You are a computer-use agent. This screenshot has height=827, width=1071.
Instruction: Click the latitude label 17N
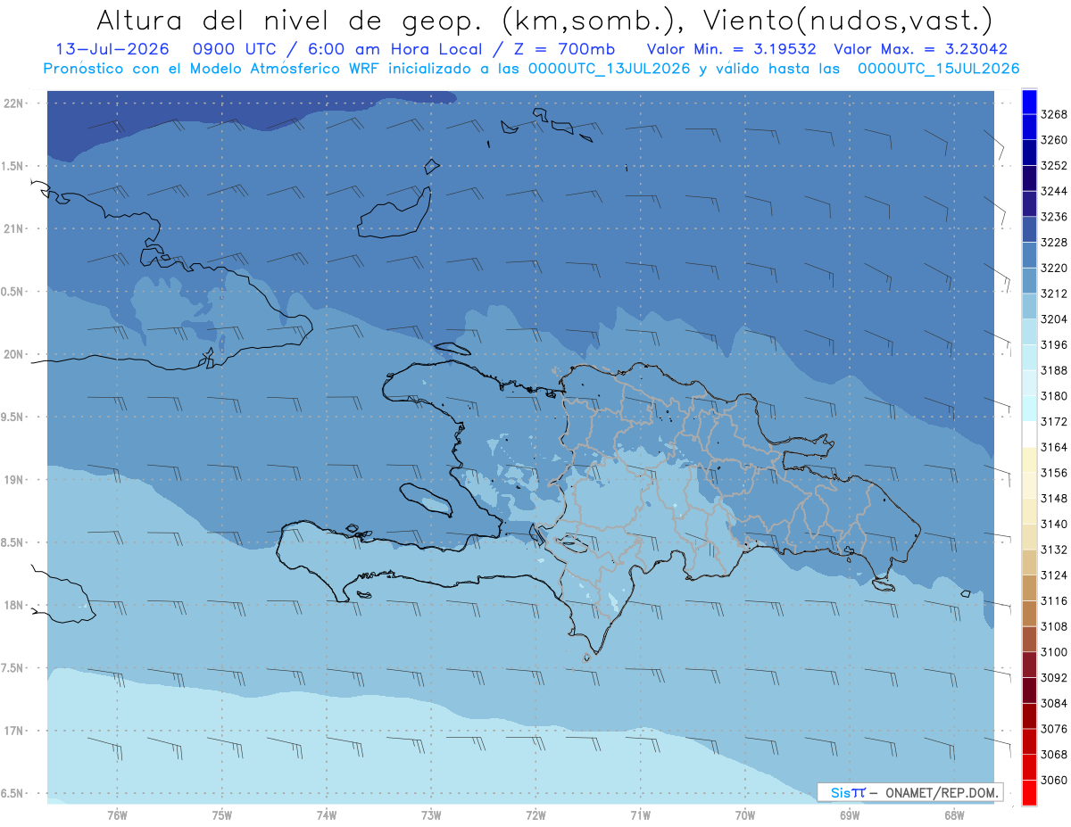[x=13, y=731]
